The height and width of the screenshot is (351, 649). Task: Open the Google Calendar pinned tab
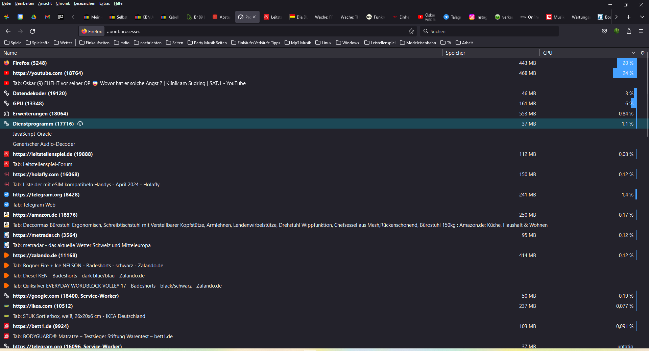(x=20, y=17)
